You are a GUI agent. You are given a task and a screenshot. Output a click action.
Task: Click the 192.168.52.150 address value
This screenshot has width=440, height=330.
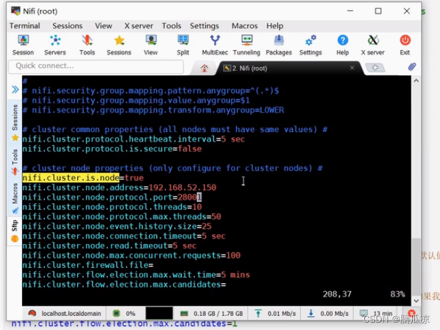point(182,187)
